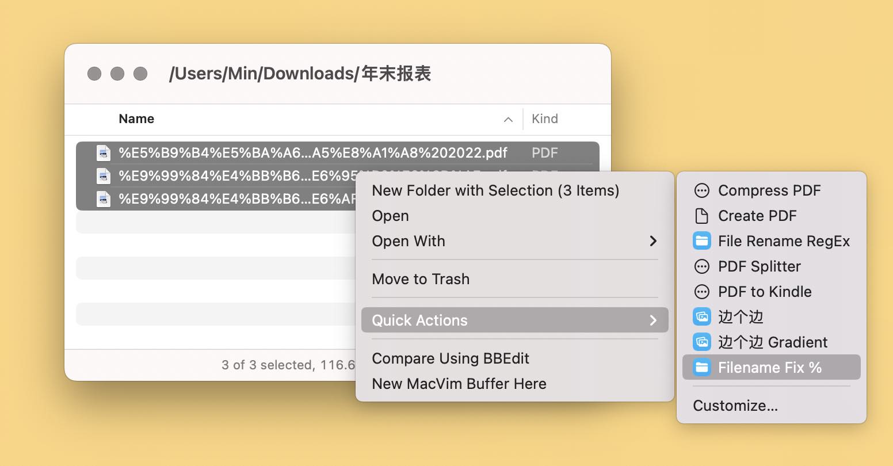893x466 pixels.
Task: Select Open from context menu
Action: pyautogui.click(x=514, y=216)
